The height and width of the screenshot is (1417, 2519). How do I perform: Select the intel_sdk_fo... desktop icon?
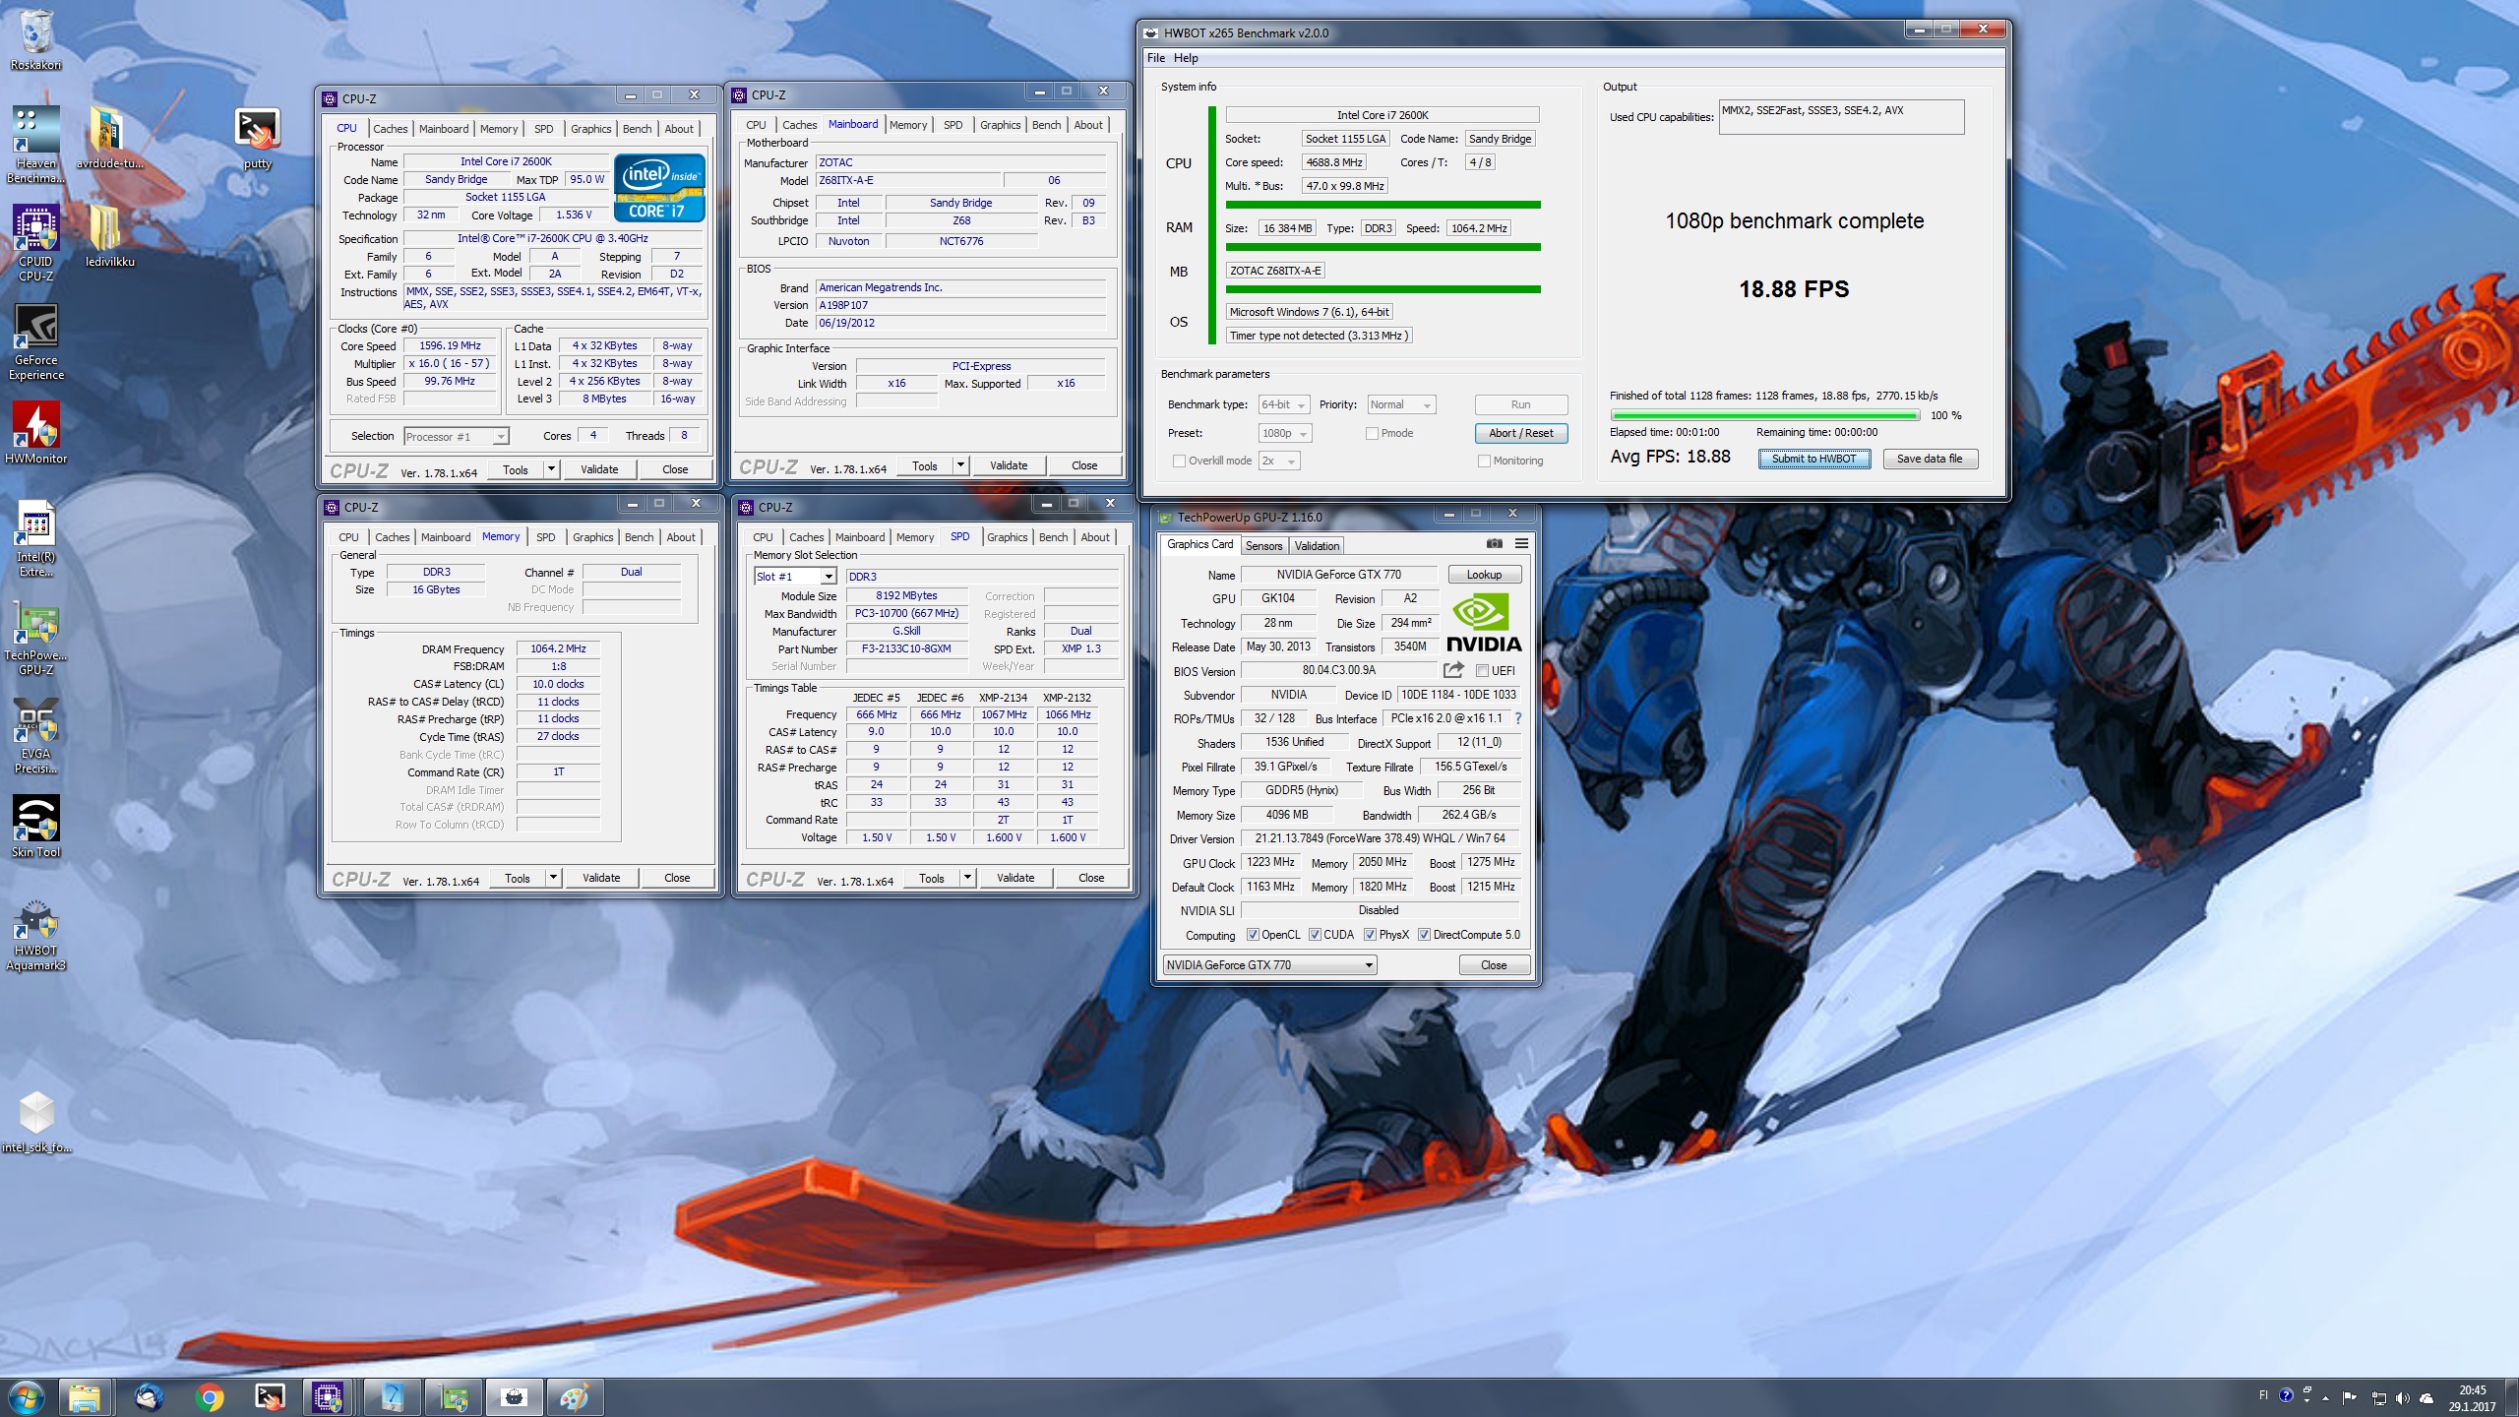coord(36,1120)
